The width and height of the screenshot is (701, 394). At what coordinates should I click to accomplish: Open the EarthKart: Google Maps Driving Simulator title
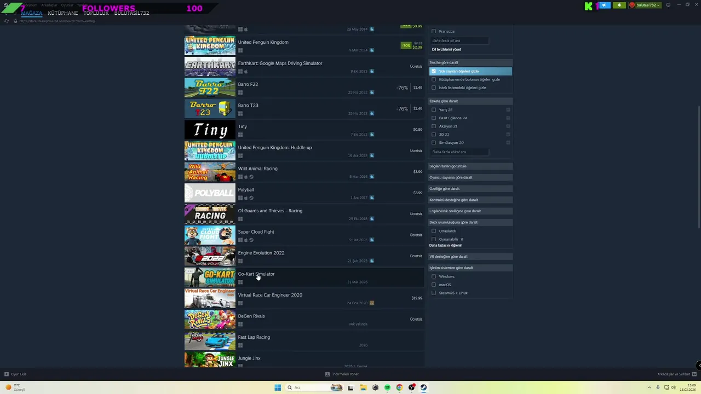tap(280, 63)
